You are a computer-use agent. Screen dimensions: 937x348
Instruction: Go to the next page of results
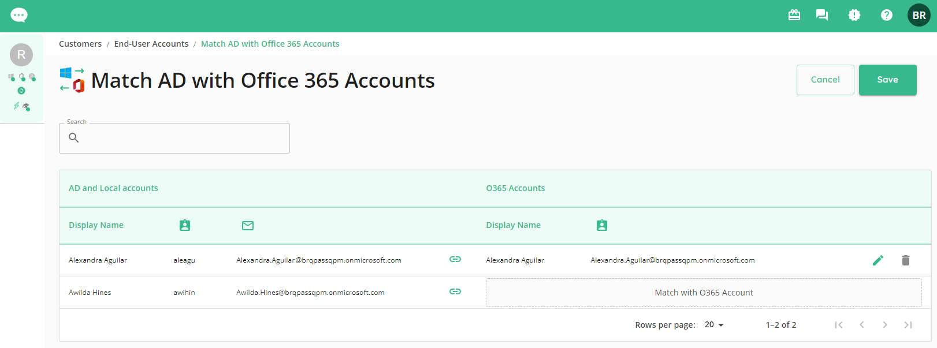[885, 325]
